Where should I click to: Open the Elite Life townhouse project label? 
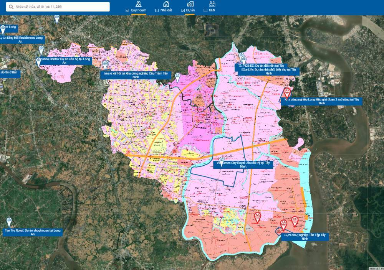pos(268,71)
